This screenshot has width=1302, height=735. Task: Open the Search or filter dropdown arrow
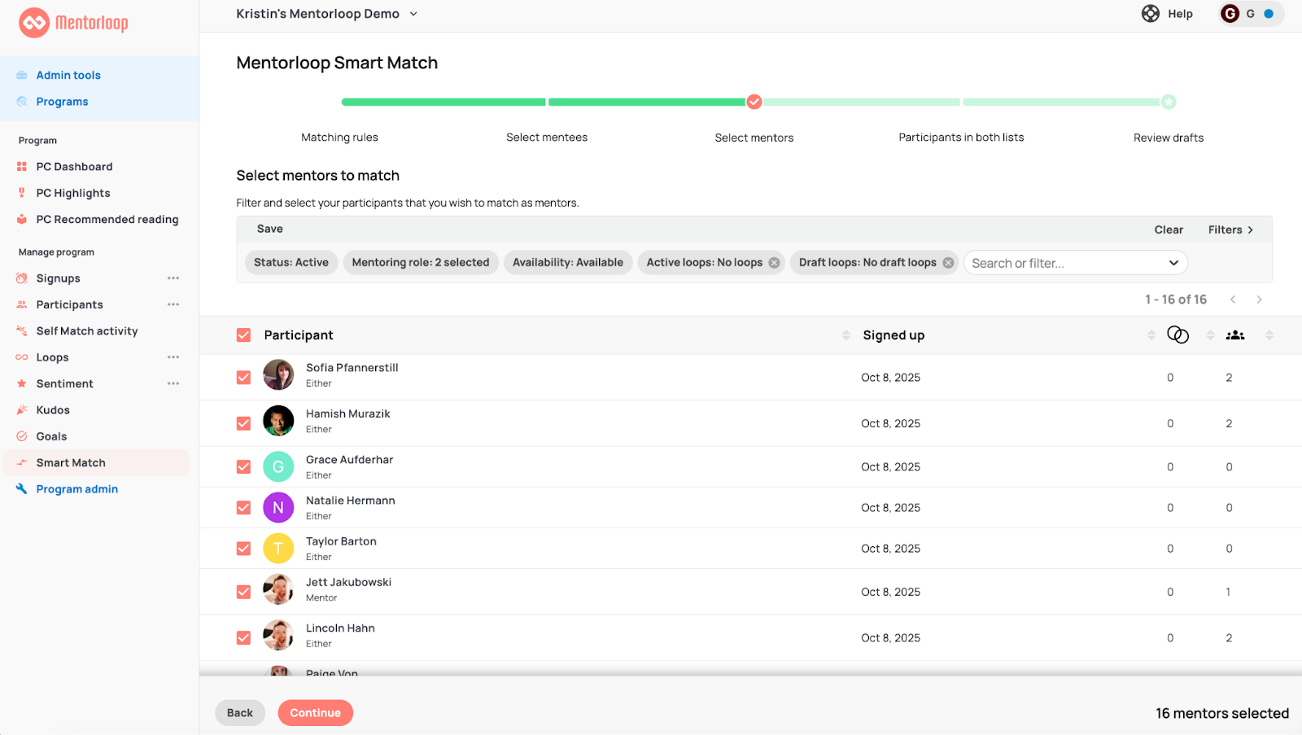(1173, 263)
